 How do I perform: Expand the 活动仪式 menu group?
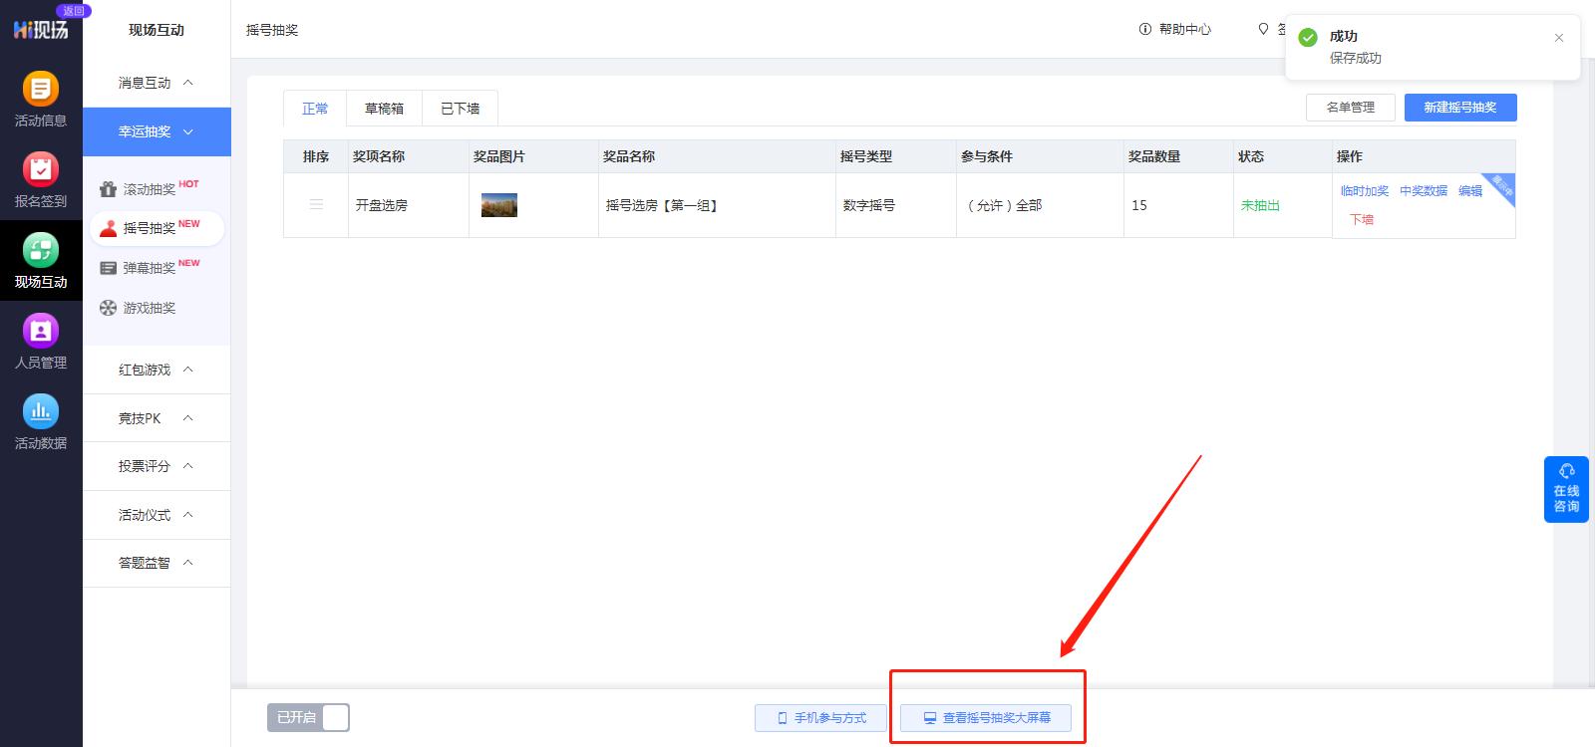point(157,515)
